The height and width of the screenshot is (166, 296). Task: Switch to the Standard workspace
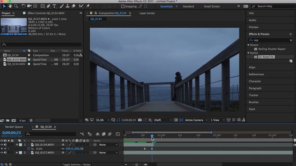188,6
